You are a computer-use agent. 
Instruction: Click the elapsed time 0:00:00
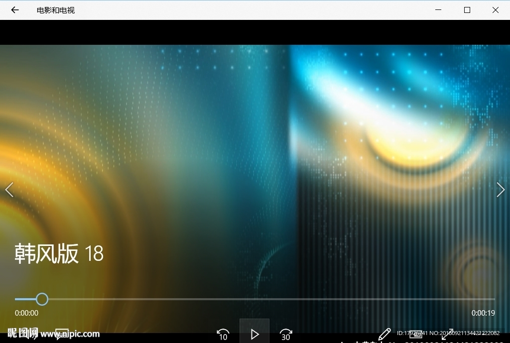pos(27,313)
